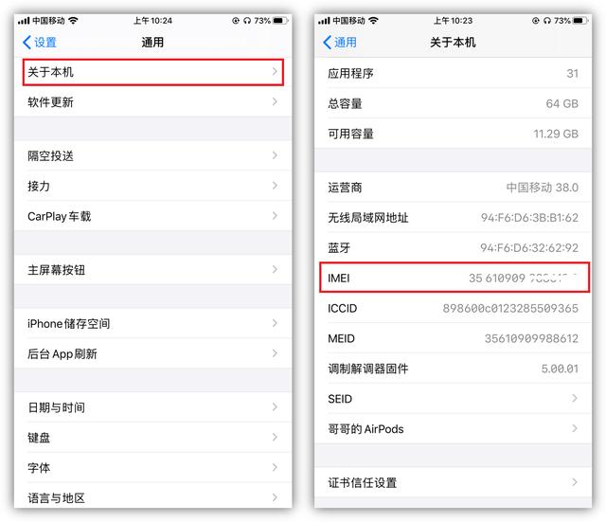This screenshot has height=522, width=606.
Task: Tap the signal bars in left status bar
Action: point(24,21)
